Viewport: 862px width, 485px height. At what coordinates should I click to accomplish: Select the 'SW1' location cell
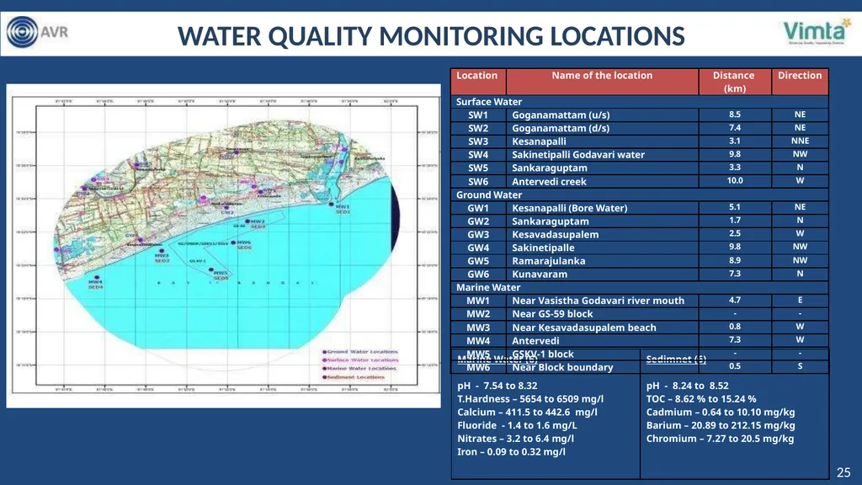(478, 115)
